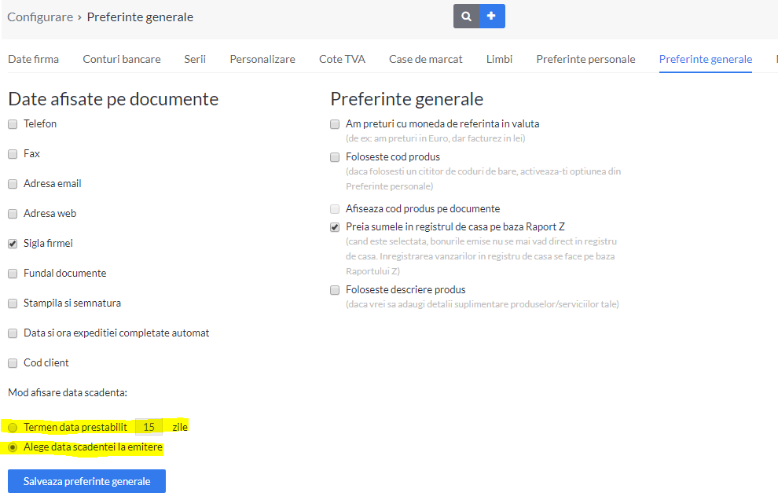Uncheck the Sigla firmei checkbox
Viewport: 778px width, 500px height.
(13, 244)
